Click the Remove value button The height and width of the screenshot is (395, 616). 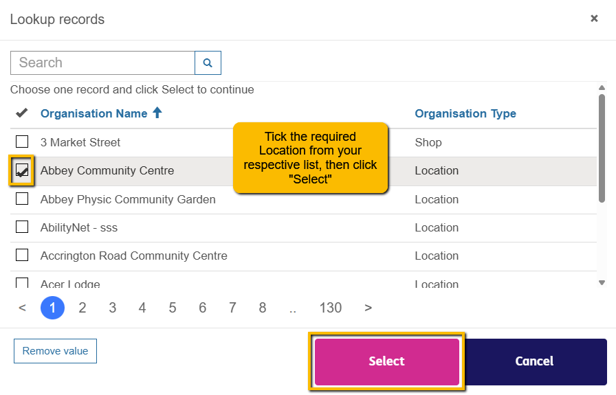(x=55, y=351)
